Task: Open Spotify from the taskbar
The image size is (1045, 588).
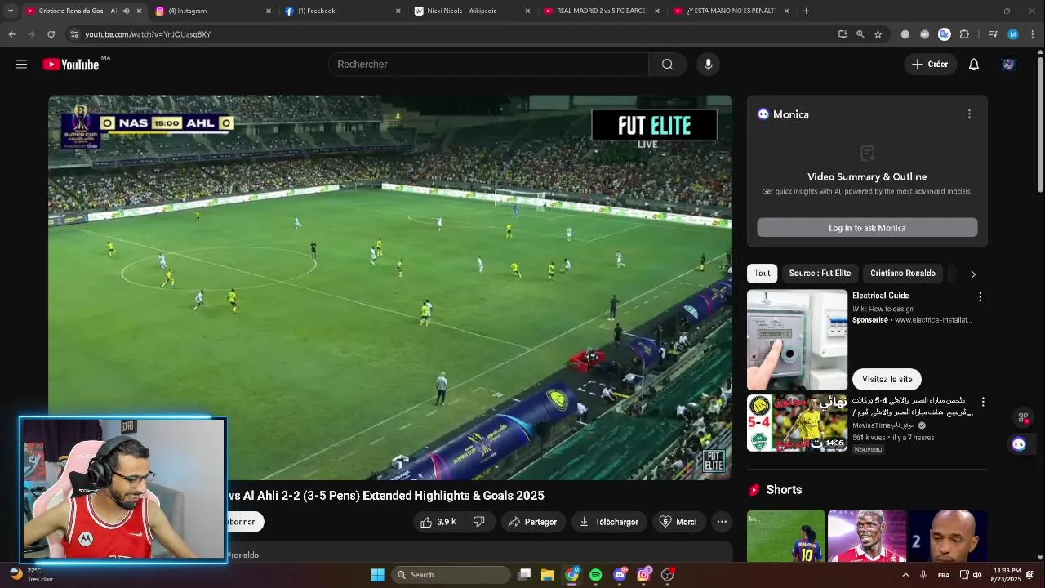Action: (596, 575)
